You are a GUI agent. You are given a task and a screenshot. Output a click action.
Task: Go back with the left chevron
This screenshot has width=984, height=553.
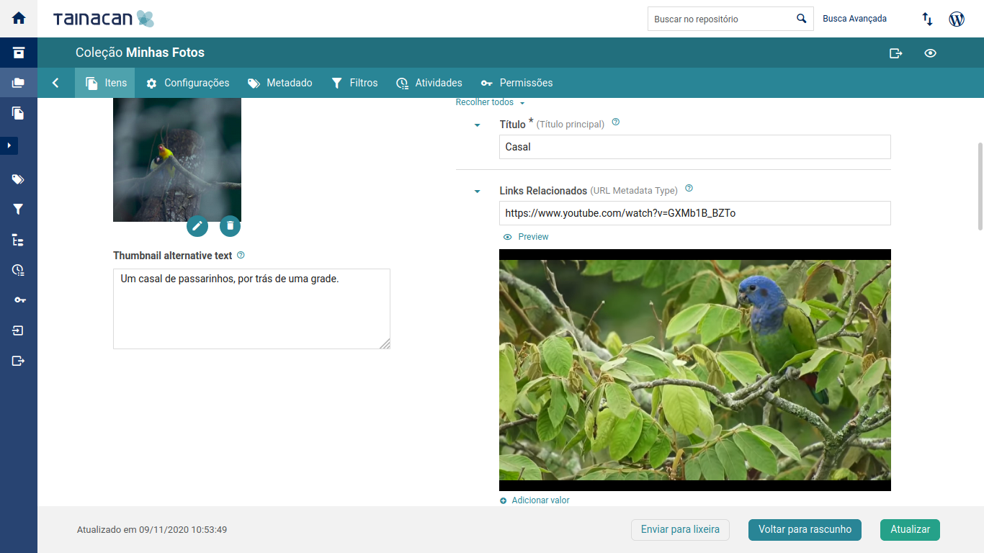click(x=55, y=83)
